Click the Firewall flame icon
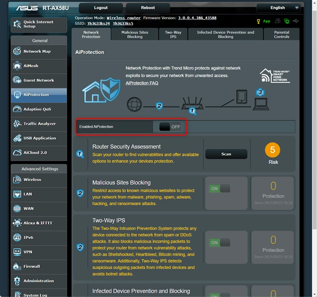 tap(17, 266)
